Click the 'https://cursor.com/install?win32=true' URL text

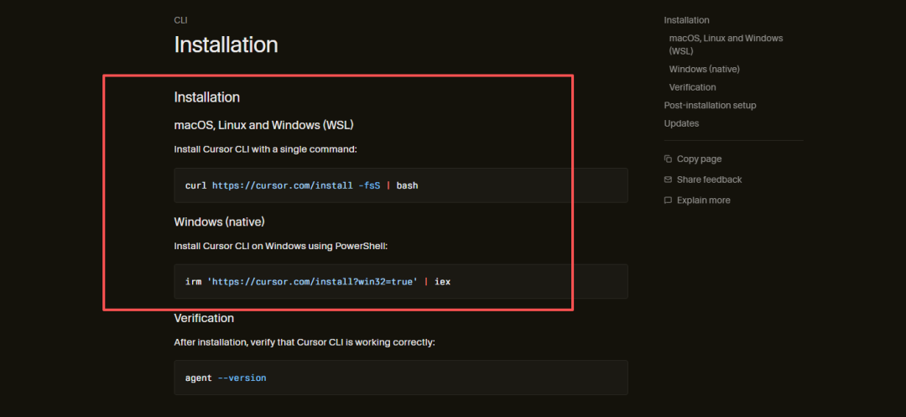tap(312, 283)
